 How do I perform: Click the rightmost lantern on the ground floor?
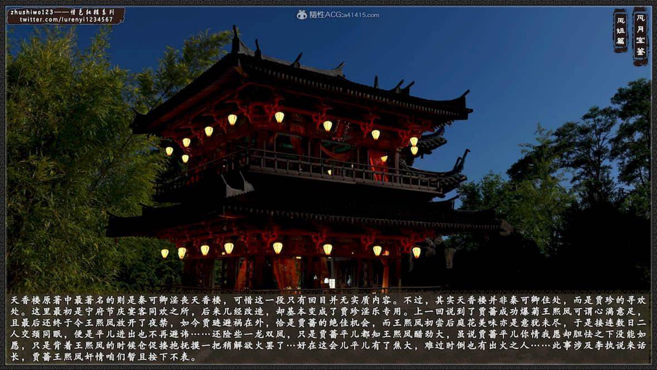tap(416, 252)
